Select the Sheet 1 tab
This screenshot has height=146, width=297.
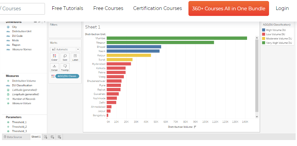[x=36, y=137]
